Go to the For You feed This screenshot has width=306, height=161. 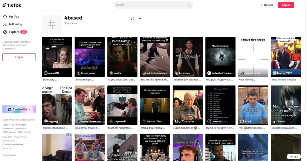click(x=14, y=17)
